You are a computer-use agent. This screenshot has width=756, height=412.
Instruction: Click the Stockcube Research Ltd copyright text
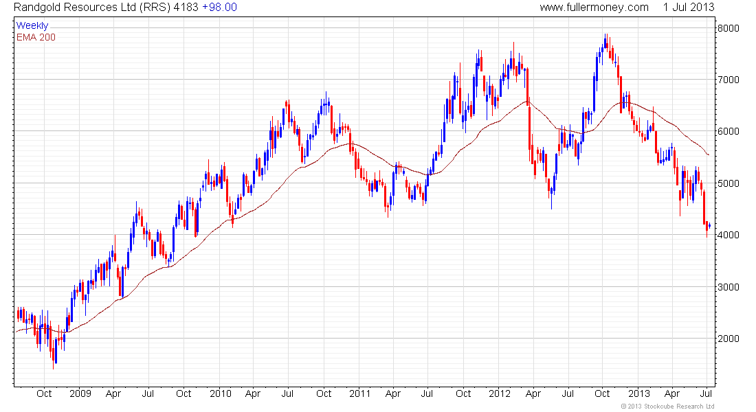point(668,407)
